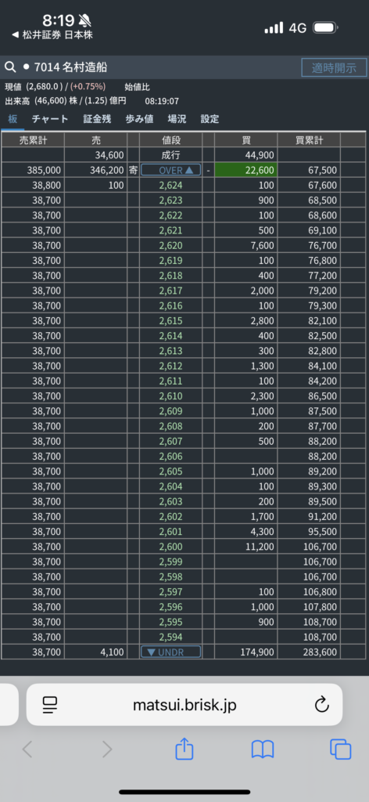This screenshot has height=802, width=369.
Task: Tap the matsui.brisk.jp address field
Action: [184, 705]
